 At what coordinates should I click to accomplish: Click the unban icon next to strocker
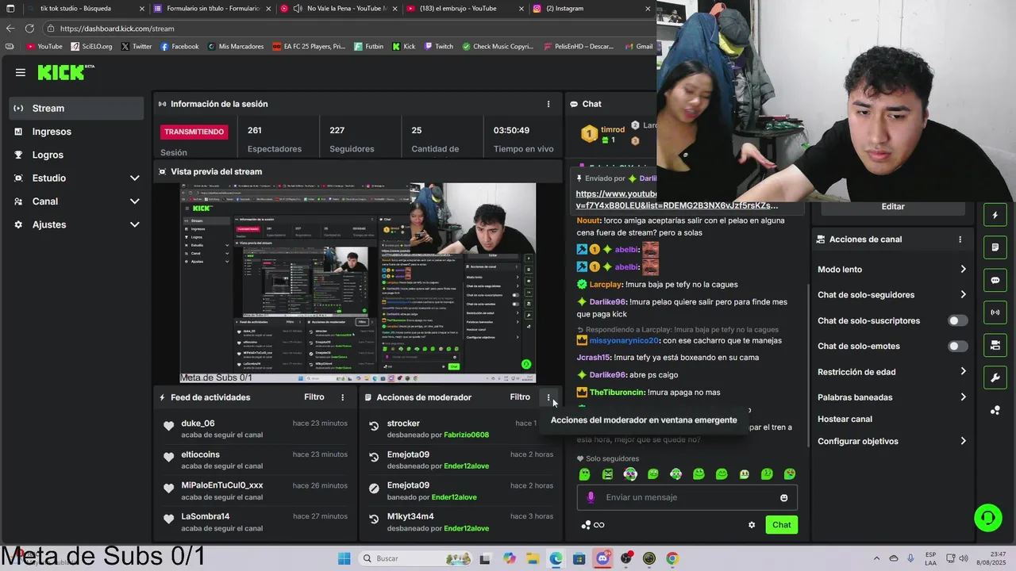coord(374,426)
